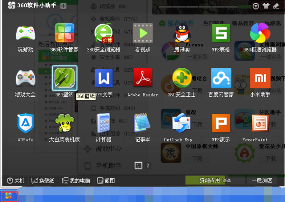
Task: Launch 腾讯QQ penguin icon
Action: [182, 33]
